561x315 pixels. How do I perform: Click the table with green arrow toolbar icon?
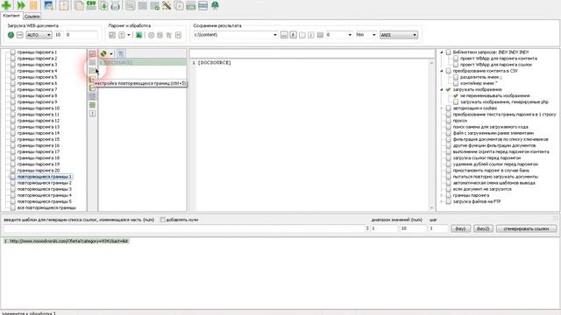click(x=154, y=5)
